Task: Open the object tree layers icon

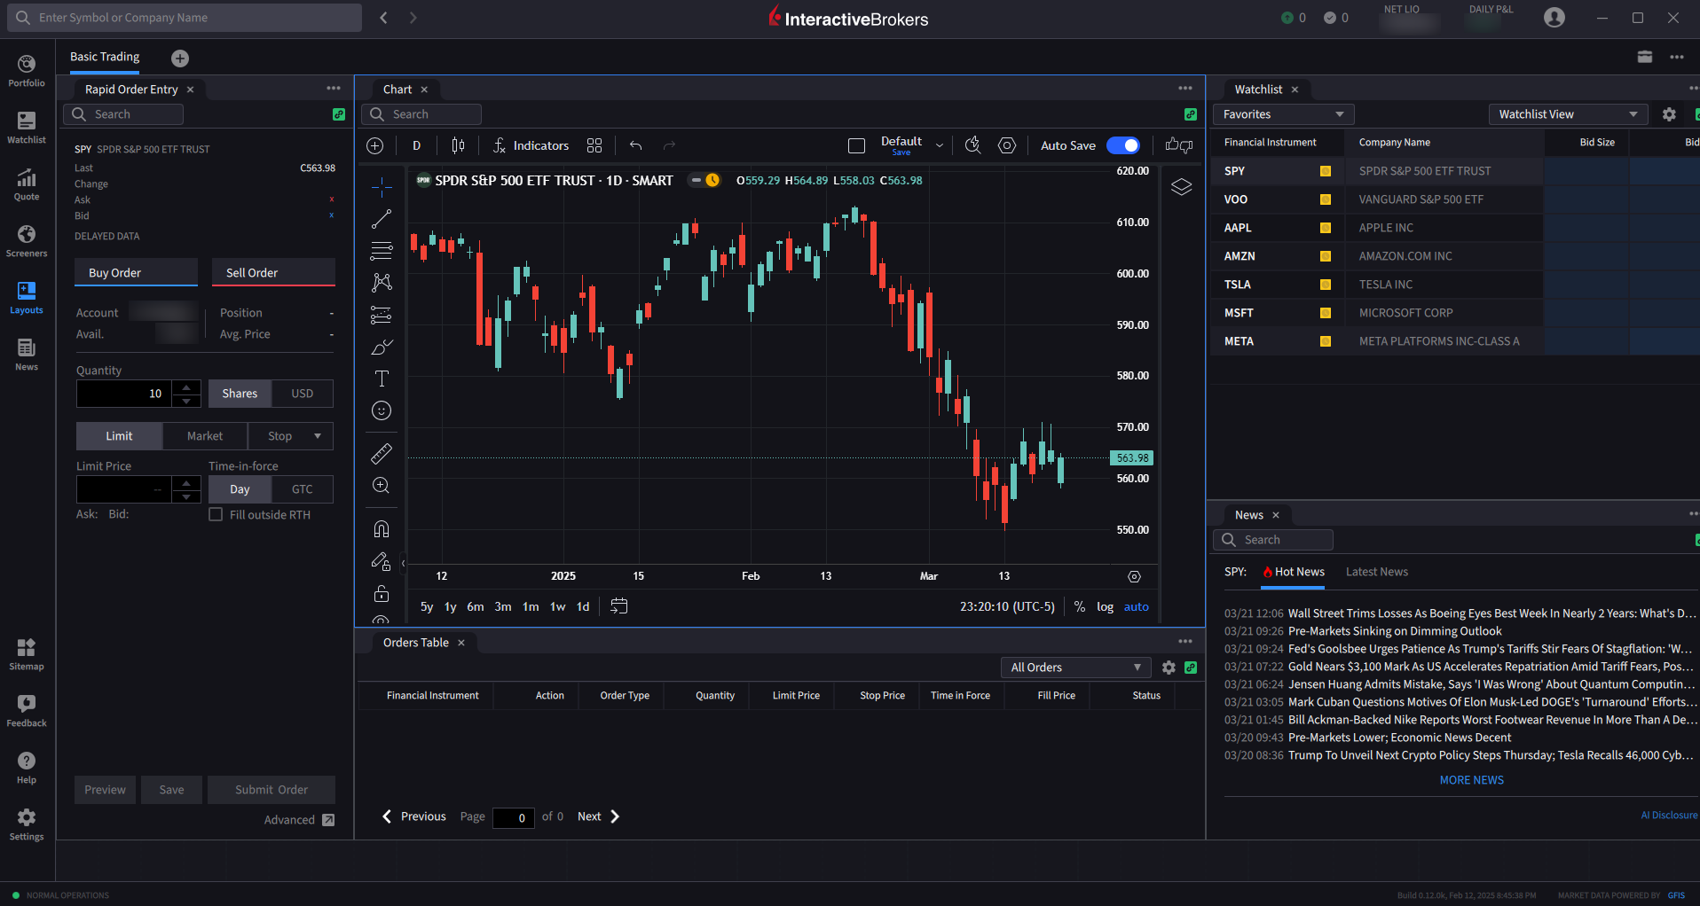Action: point(1181,187)
